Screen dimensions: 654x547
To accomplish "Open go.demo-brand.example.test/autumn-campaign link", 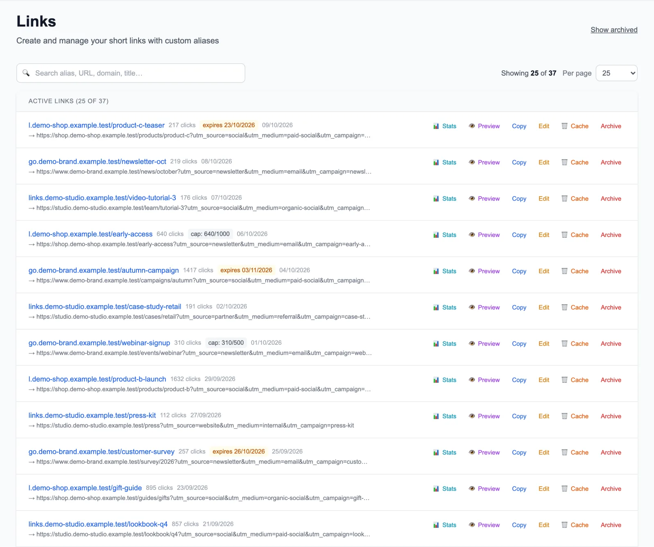I will point(103,270).
